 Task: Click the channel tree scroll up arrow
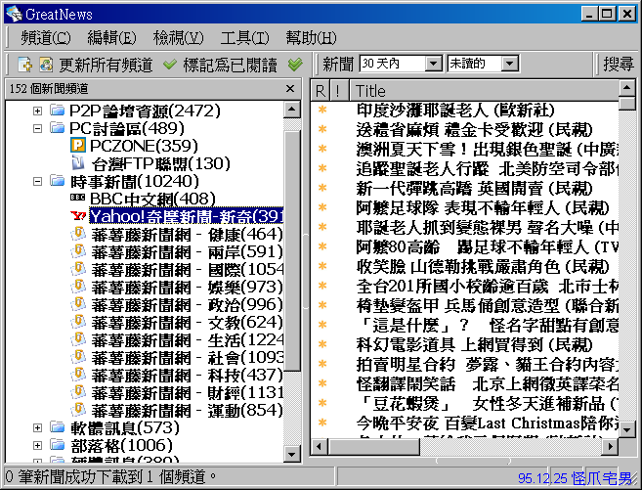[291, 110]
